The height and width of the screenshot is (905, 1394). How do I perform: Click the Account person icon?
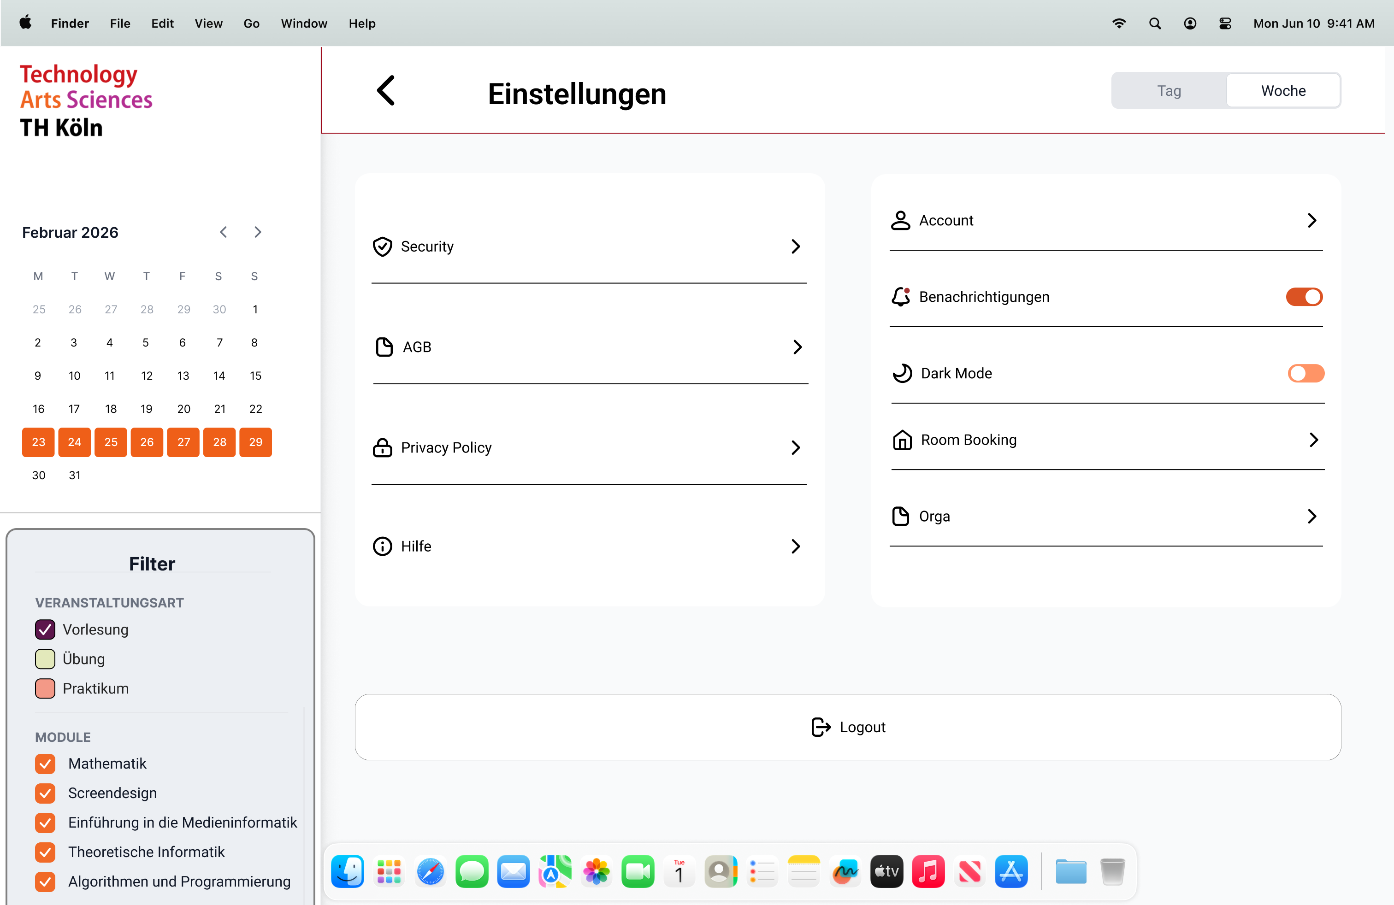[900, 221]
